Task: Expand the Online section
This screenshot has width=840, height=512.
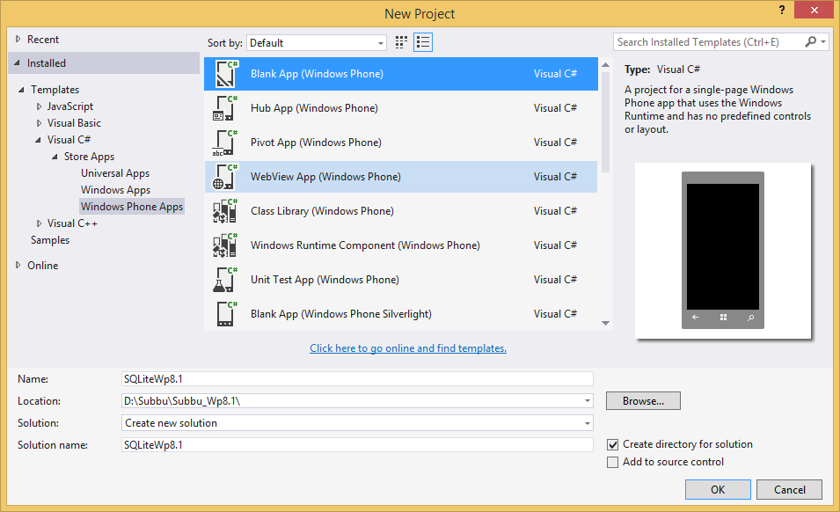Action: 17,265
